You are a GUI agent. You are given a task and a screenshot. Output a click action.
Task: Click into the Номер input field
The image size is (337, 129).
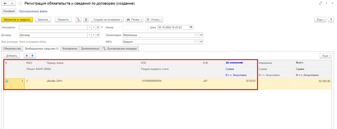click(x=135, y=28)
